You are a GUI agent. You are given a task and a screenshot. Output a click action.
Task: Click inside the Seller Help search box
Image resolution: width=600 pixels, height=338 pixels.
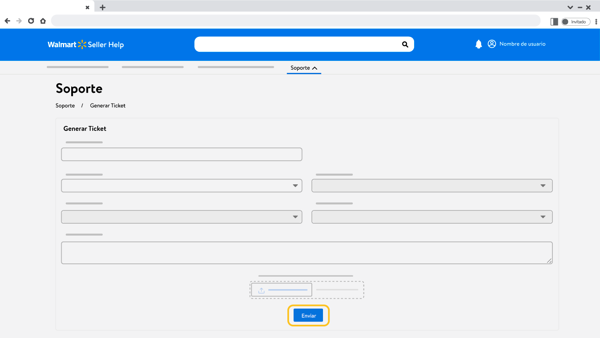(296, 45)
